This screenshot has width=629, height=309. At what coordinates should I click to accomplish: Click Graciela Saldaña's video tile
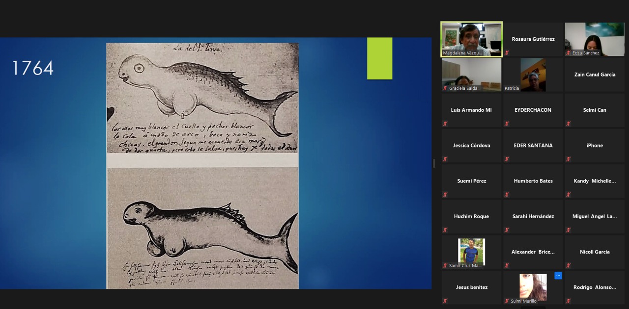click(x=471, y=74)
